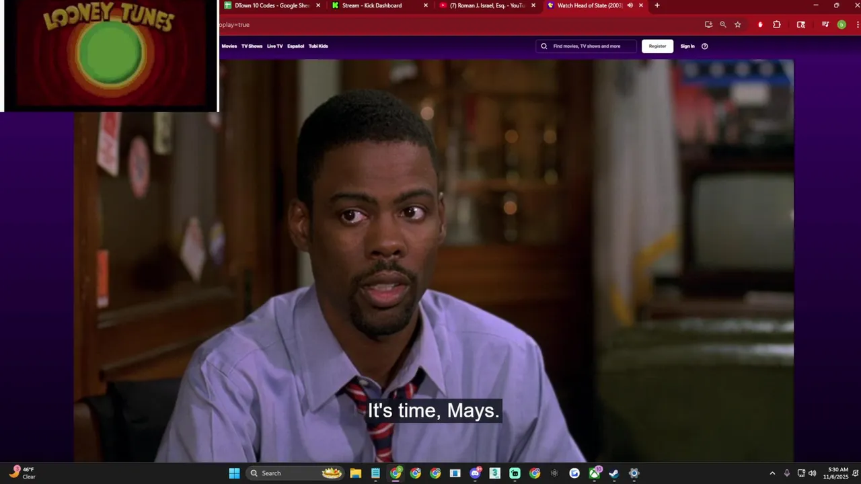Open Discord from the taskbar
The image size is (861, 484).
(x=476, y=473)
